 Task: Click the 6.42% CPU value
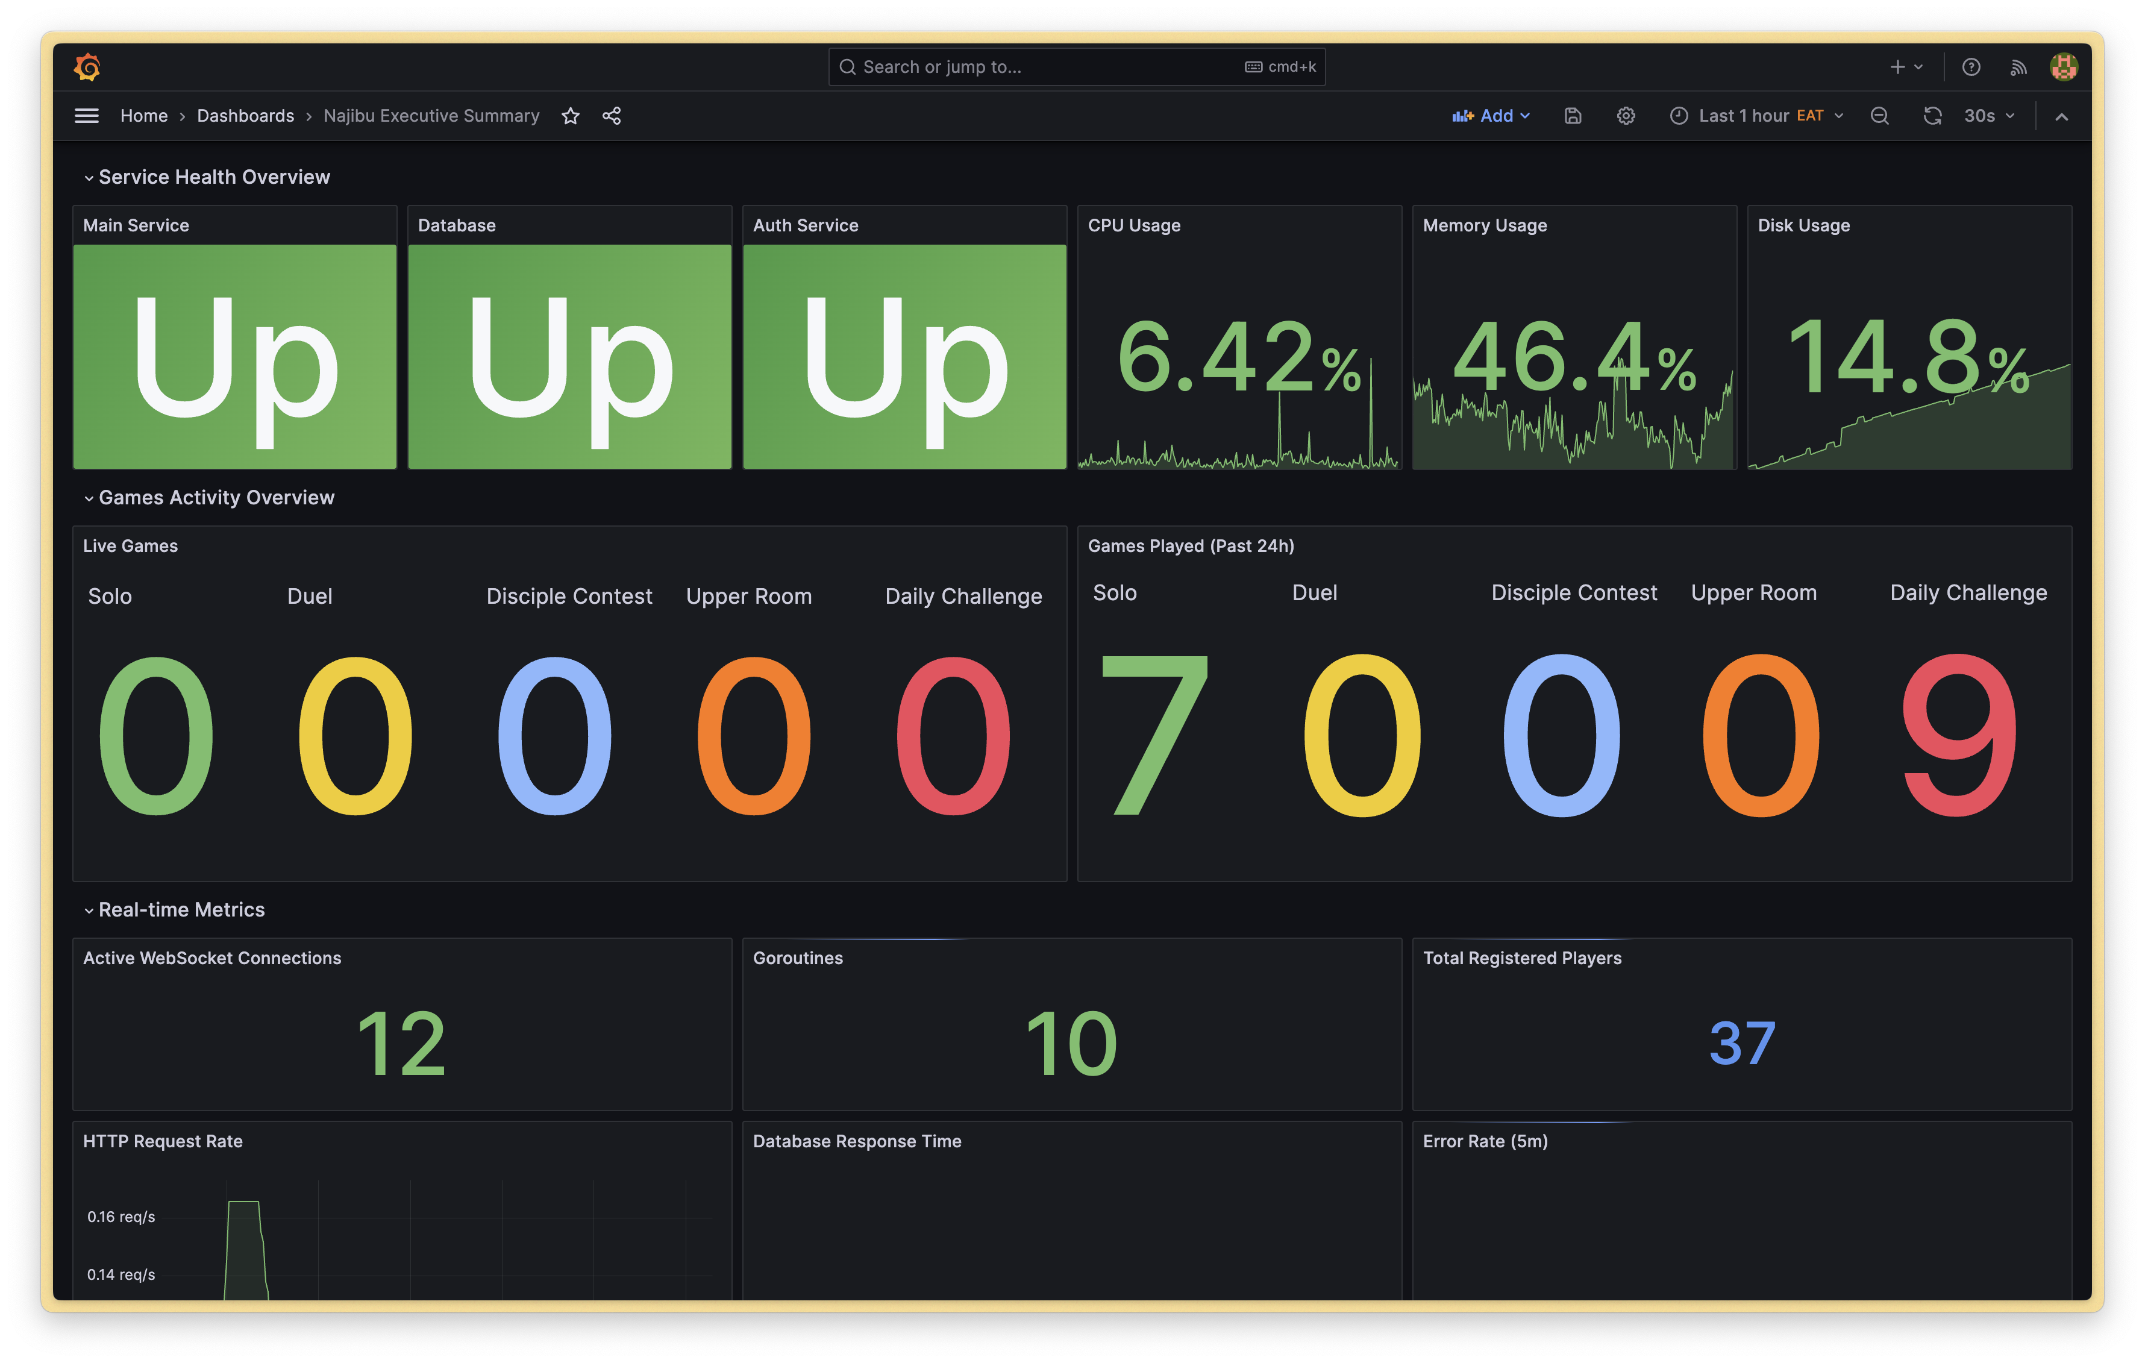click(x=1238, y=356)
